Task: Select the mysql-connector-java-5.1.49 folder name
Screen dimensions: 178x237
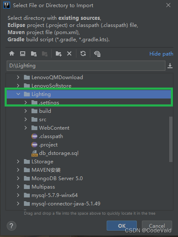Action: click(x=66, y=204)
